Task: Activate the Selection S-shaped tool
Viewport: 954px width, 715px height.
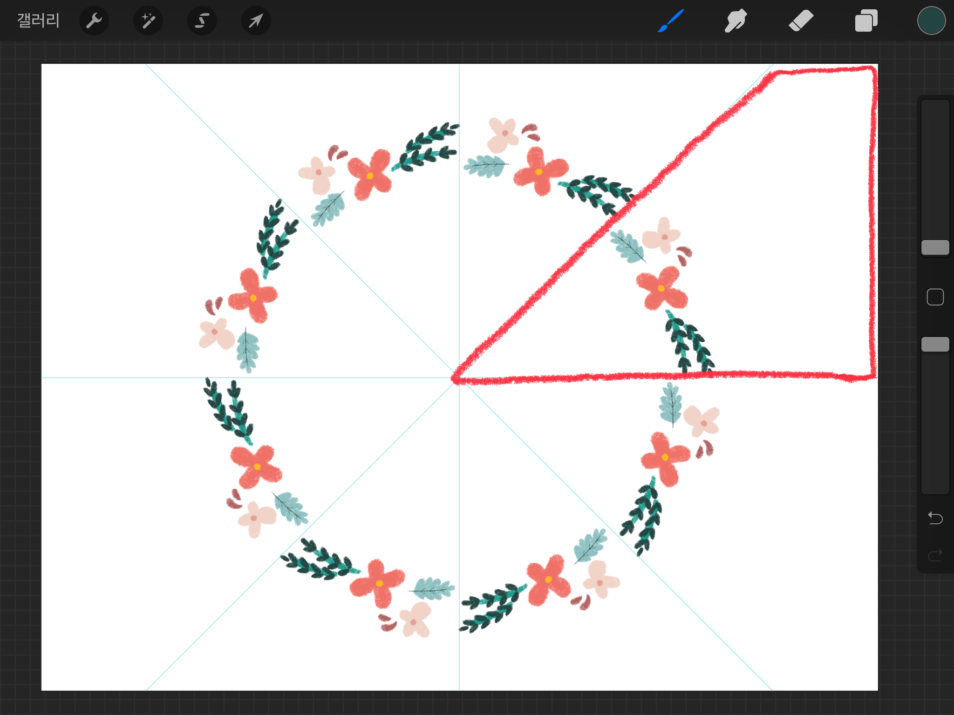Action: point(202,20)
